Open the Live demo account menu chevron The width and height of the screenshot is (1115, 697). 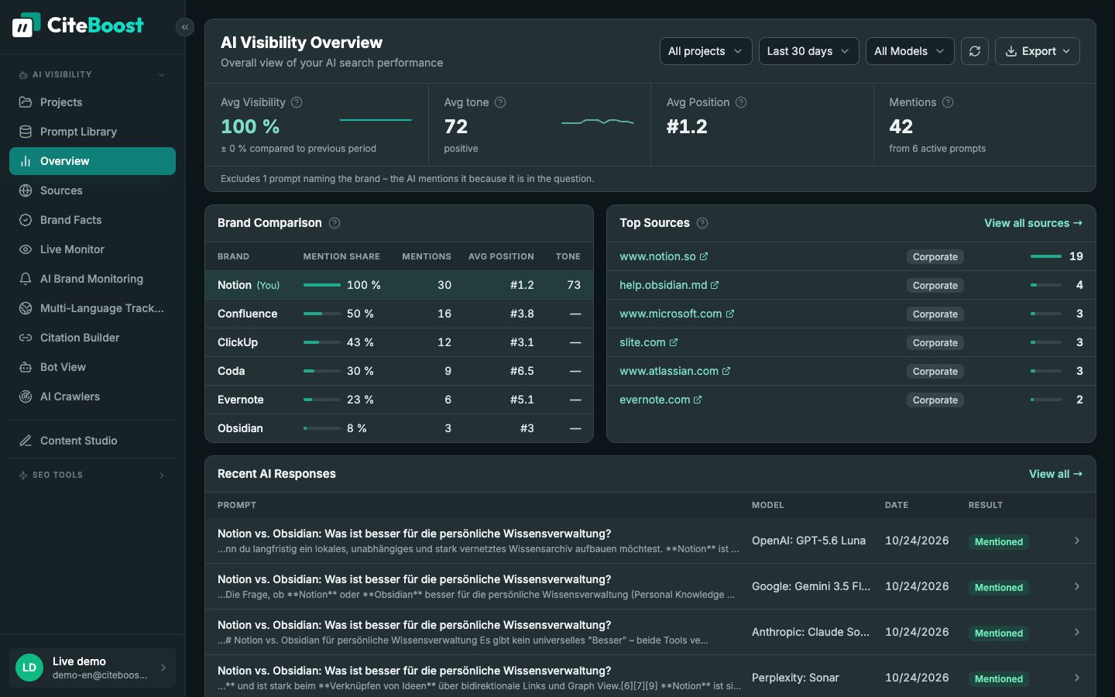click(x=163, y=668)
